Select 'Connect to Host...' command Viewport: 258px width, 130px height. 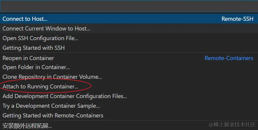25,19
